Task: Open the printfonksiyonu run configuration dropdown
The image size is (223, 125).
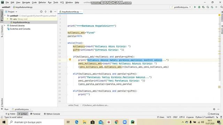Action: (x=181, y=7)
